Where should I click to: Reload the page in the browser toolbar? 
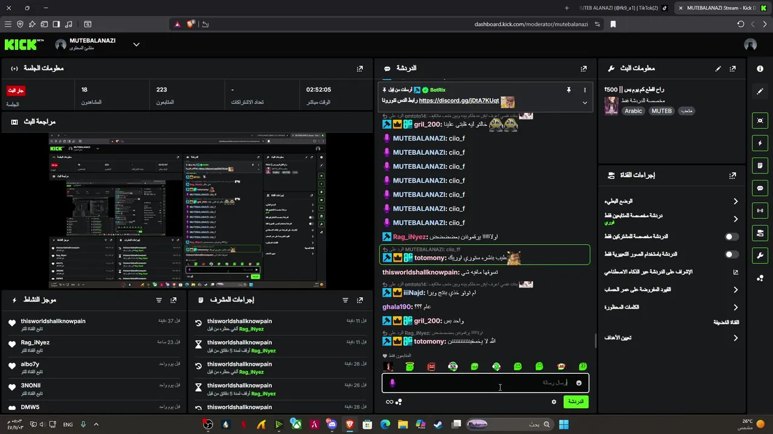(x=740, y=24)
